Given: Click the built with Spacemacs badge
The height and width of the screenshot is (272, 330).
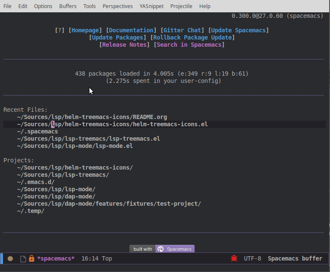Looking at the screenshot, I should coord(162,249).
